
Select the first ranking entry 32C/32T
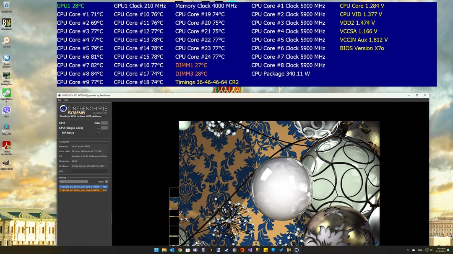(84, 187)
